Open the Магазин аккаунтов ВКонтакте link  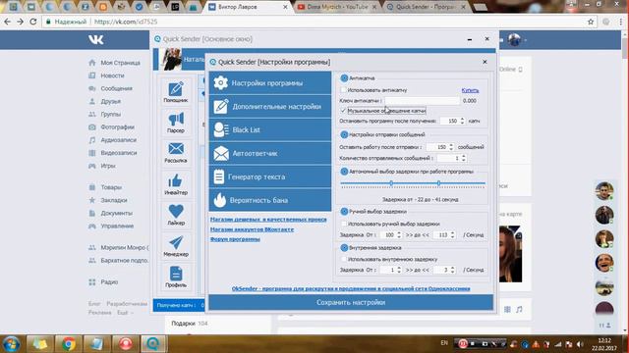(x=252, y=229)
